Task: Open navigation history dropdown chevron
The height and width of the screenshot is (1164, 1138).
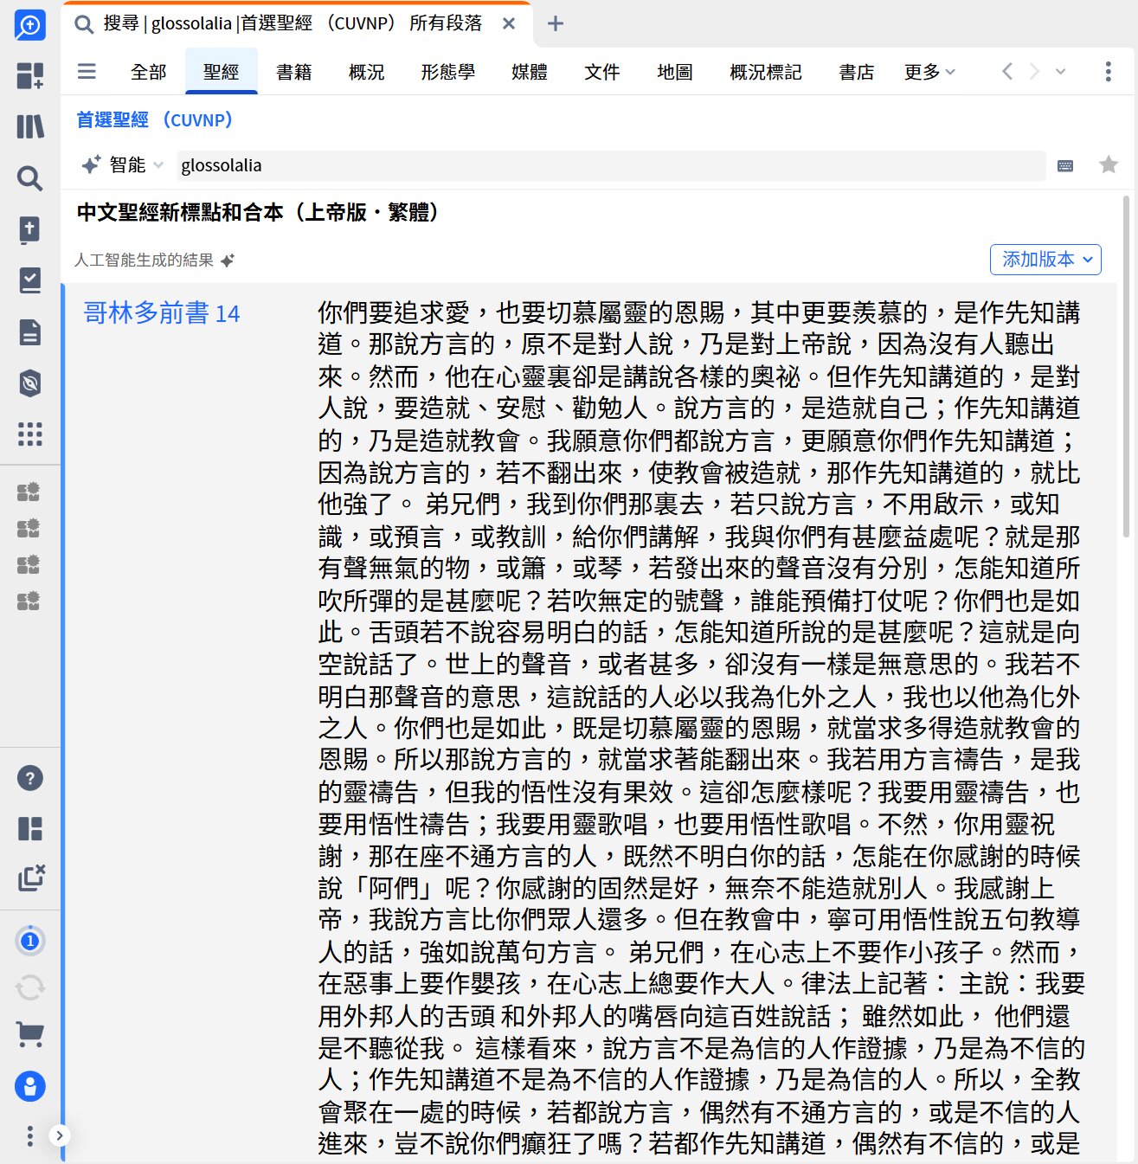Action: point(1060,71)
